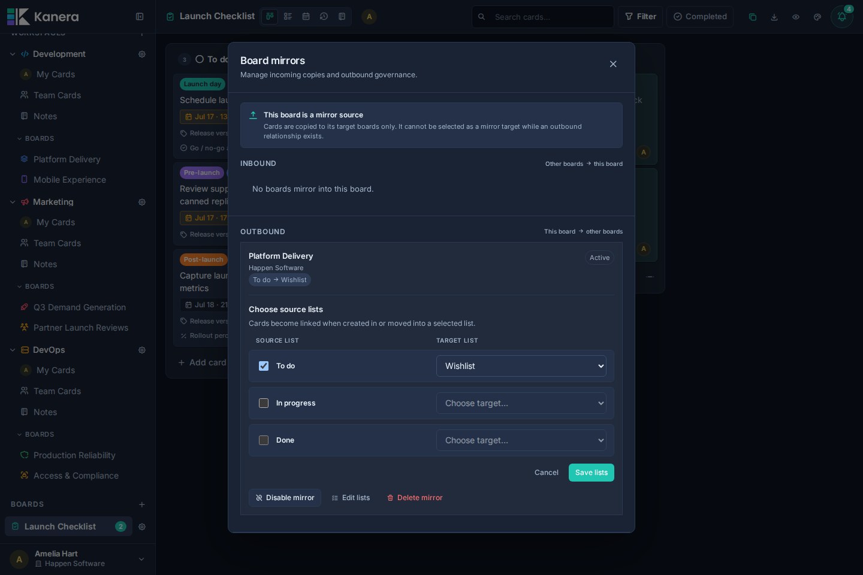
Task: Open My Cards under DevOps
Action: point(56,370)
